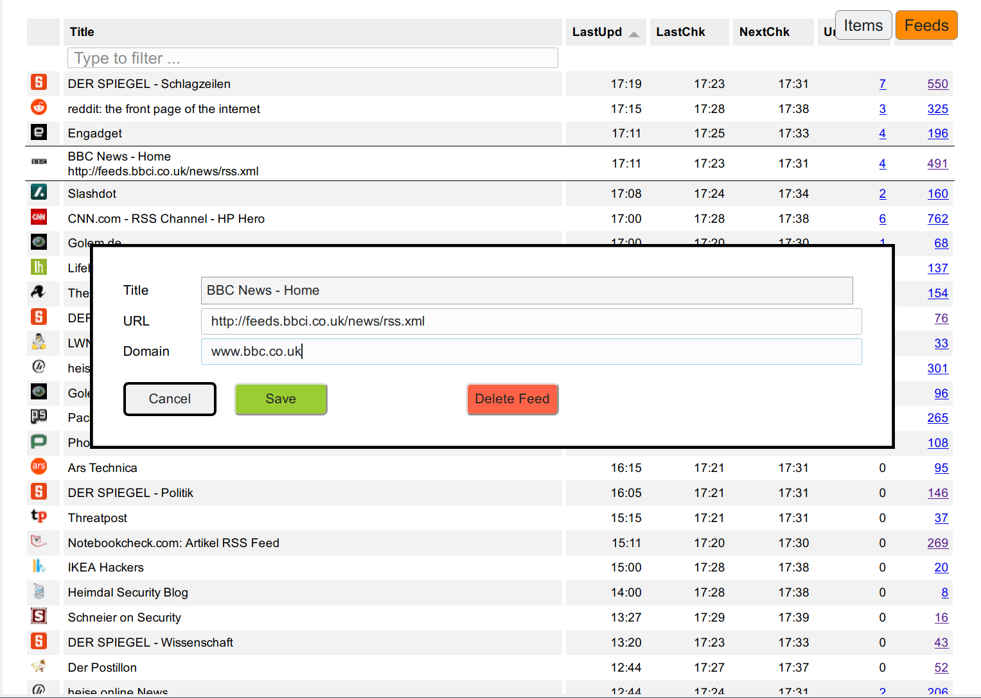The height and width of the screenshot is (698, 981).
Task: Open DER SPIEGEL Politik 146 items link
Action: coord(937,493)
